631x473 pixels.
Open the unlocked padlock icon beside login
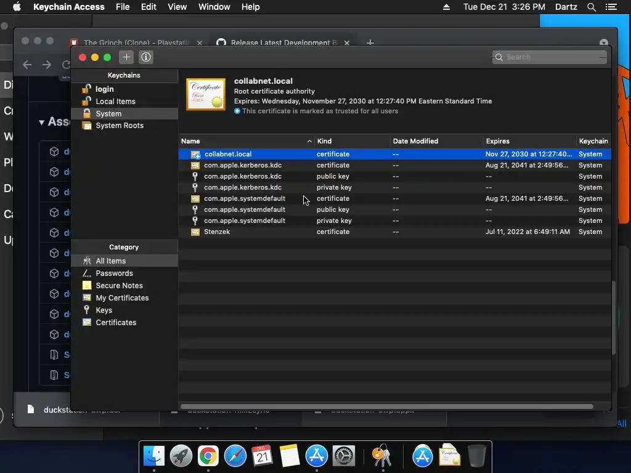86,89
